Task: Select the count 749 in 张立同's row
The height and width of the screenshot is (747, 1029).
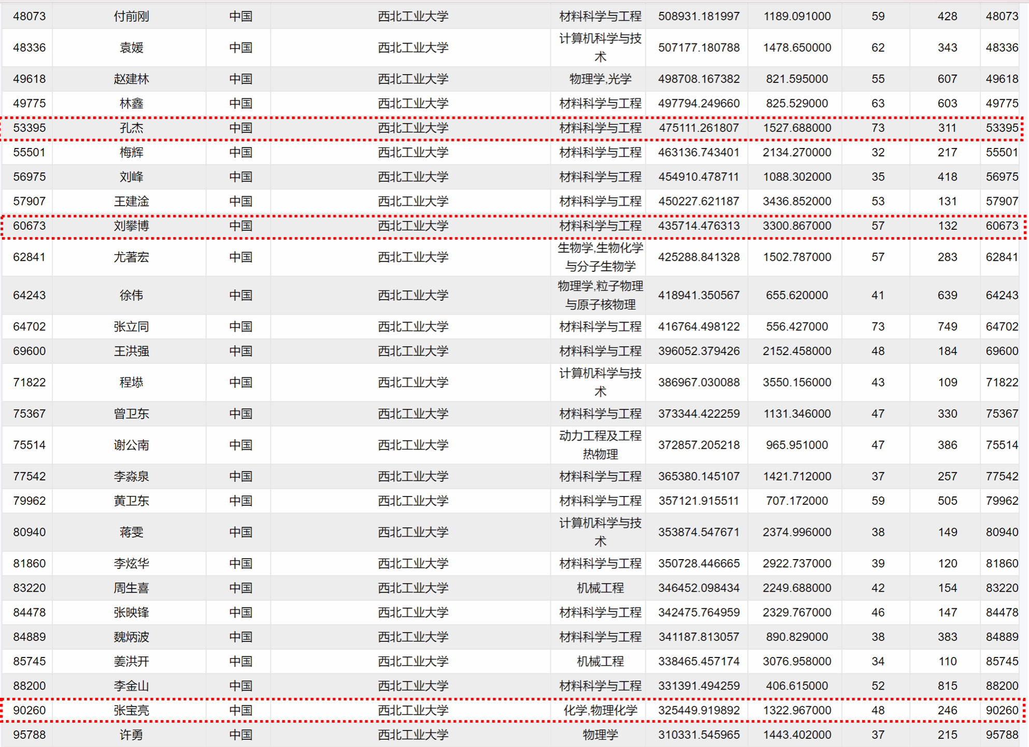Action: coord(947,327)
